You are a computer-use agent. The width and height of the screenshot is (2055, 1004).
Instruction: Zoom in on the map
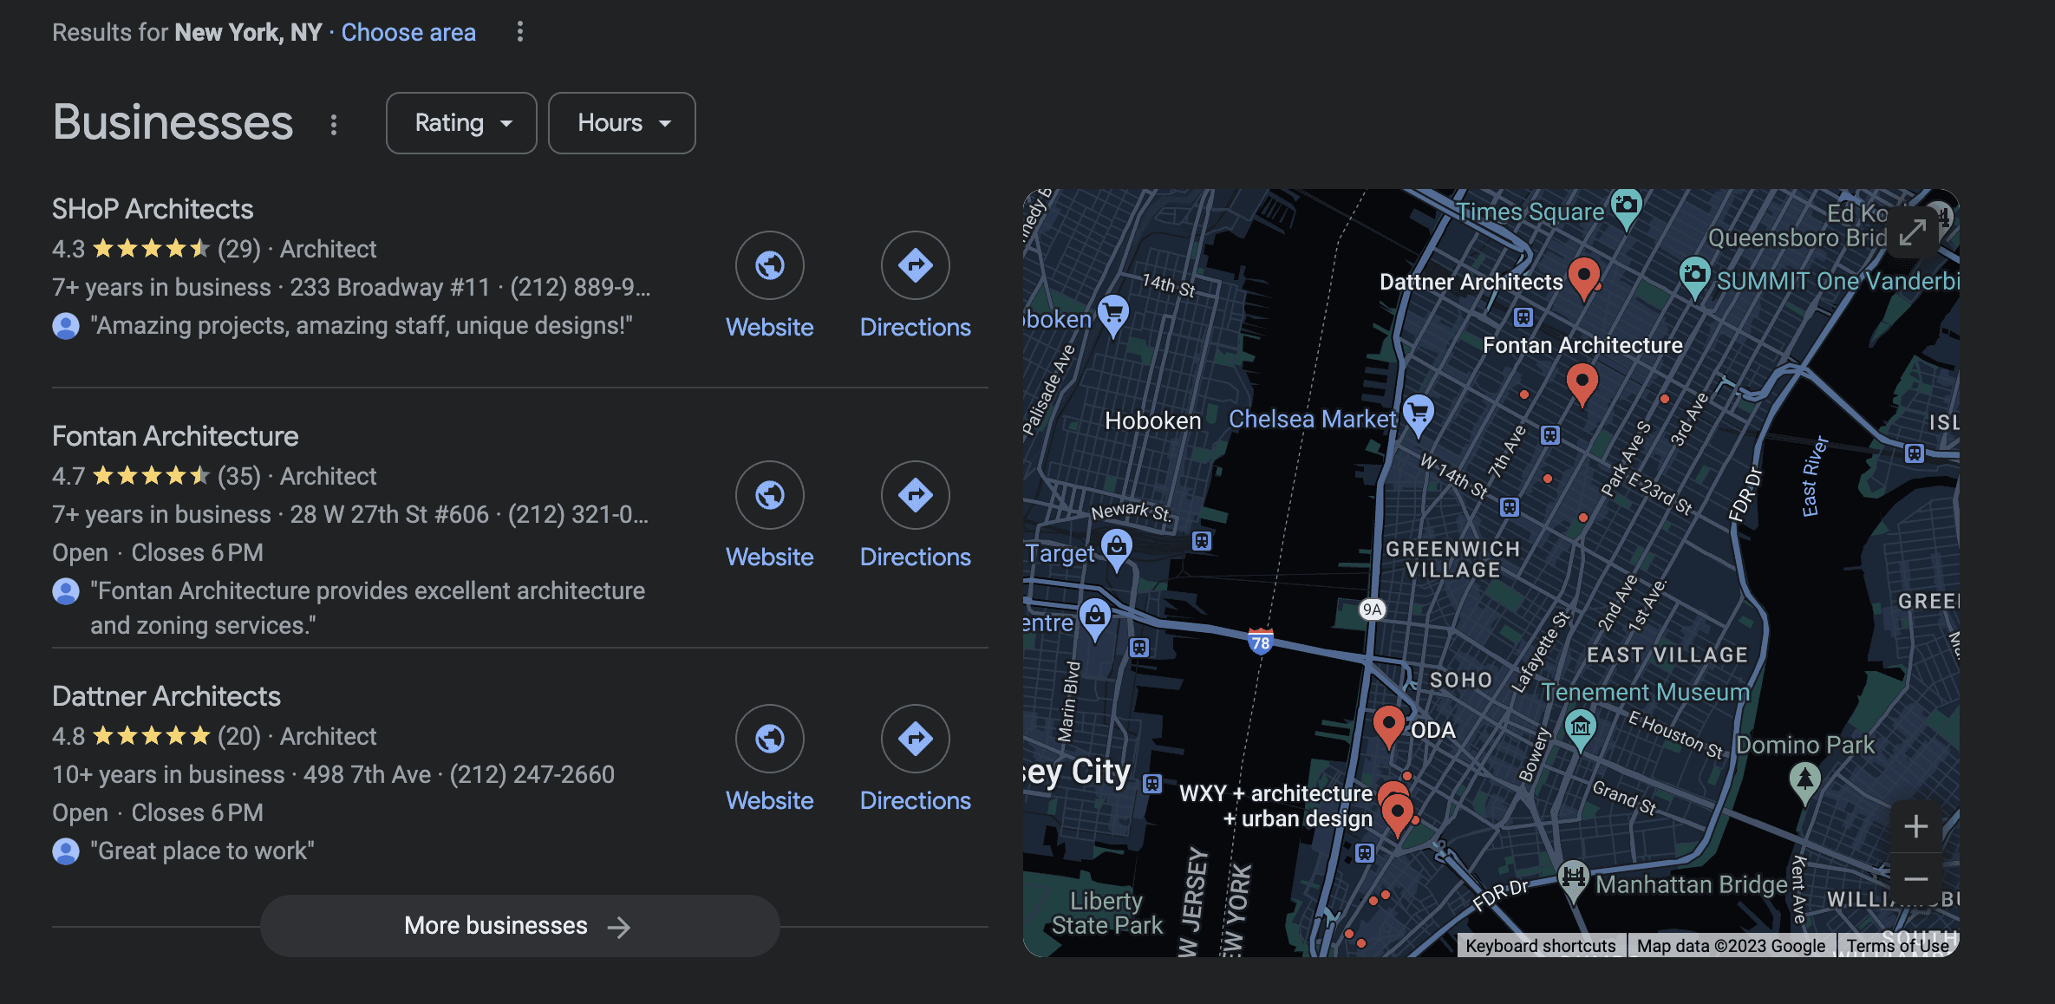pos(1915,826)
